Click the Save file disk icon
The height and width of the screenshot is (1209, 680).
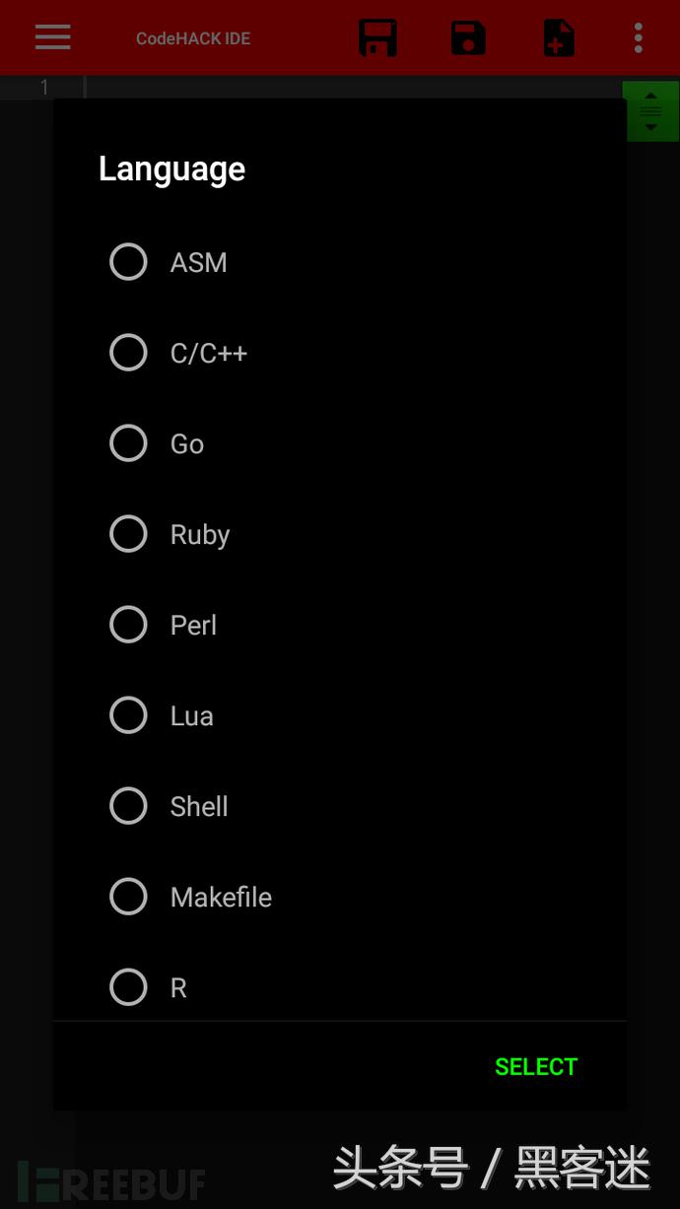pos(468,37)
